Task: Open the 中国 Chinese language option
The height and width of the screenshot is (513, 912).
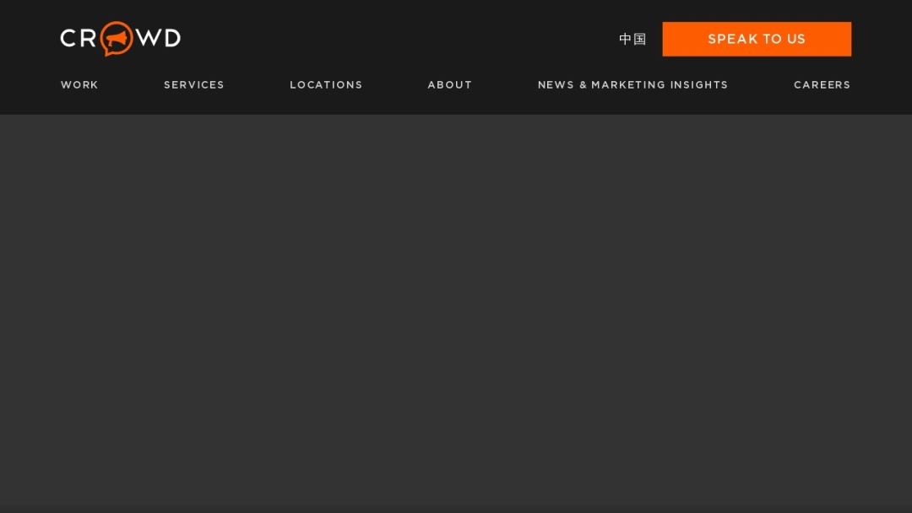Action: point(632,39)
